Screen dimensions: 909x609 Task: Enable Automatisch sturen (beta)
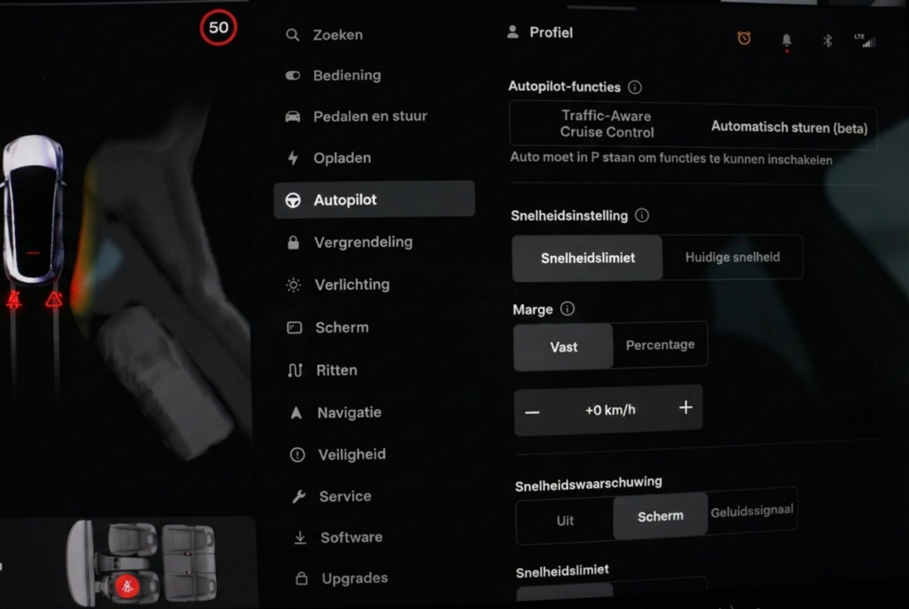pos(789,128)
